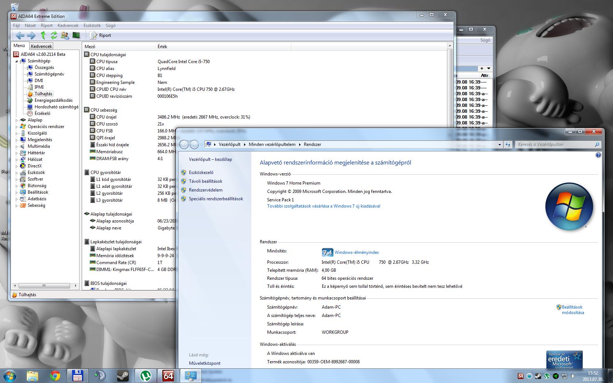The image size is (613, 383).
Task: Click the Refresh toolbar icon in AIDA64
Action: [54, 35]
